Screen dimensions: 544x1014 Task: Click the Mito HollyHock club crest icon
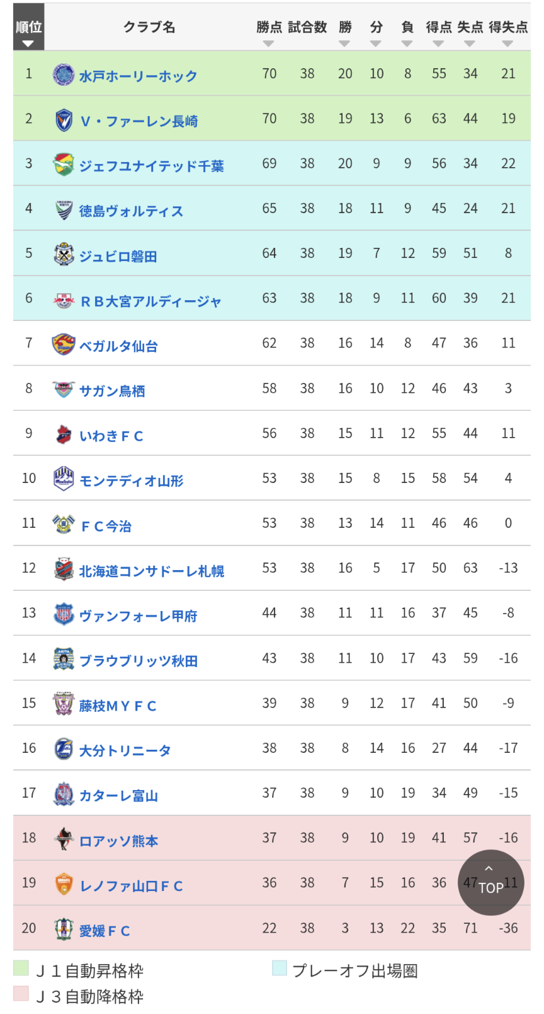(x=63, y=74)
